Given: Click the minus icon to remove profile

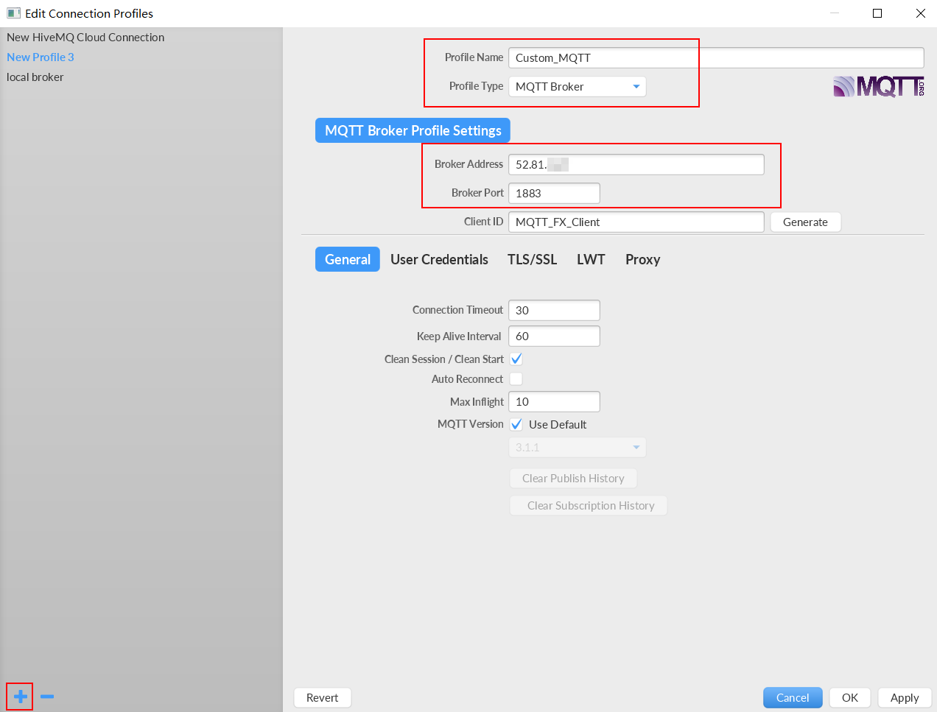Looking at the screenshot, I should click(47, 697).
